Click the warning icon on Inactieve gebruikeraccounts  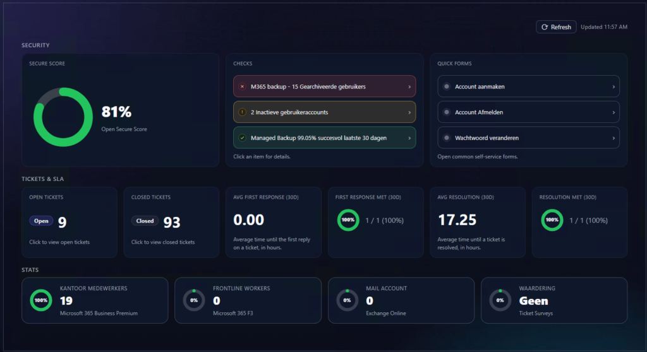coord(242,112)
